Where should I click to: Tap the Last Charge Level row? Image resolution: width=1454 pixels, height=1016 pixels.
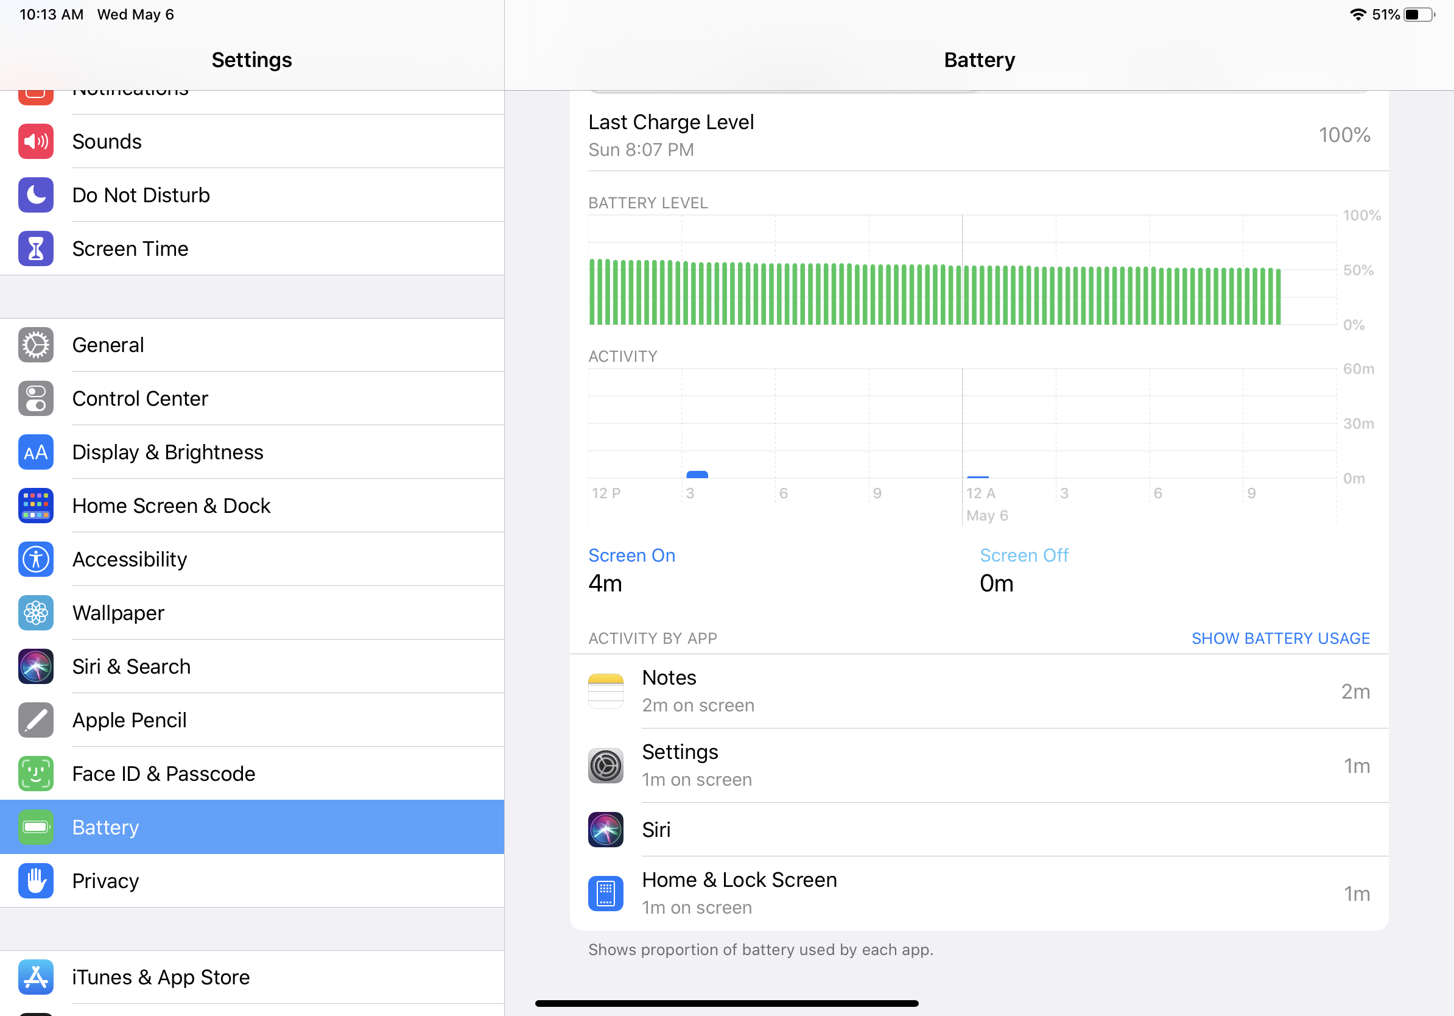[978, 135]
